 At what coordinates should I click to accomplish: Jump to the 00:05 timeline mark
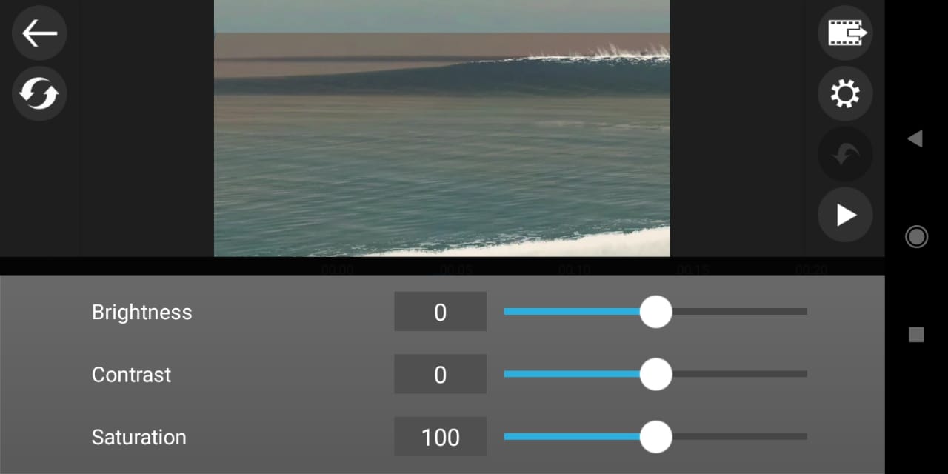pyautogui.click(x=456, y=270)
